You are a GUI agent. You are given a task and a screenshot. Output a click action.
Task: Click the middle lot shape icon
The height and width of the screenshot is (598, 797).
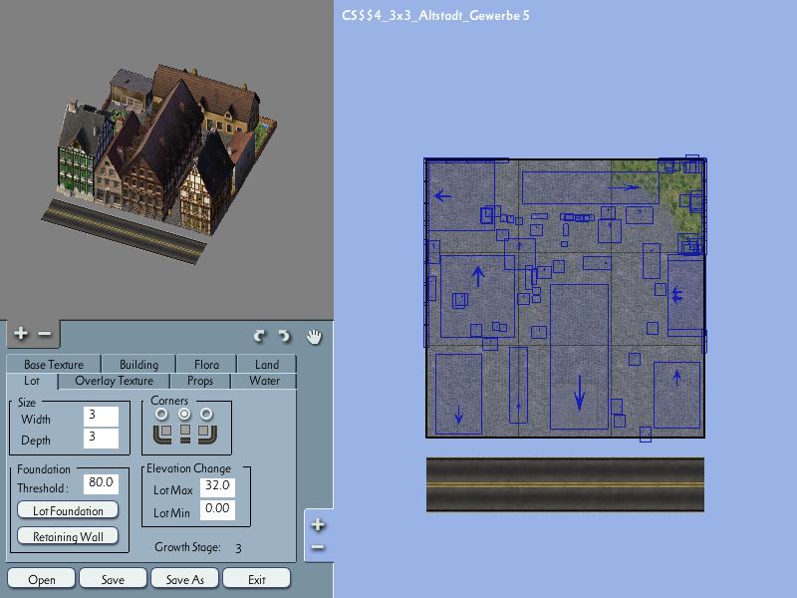185,434
